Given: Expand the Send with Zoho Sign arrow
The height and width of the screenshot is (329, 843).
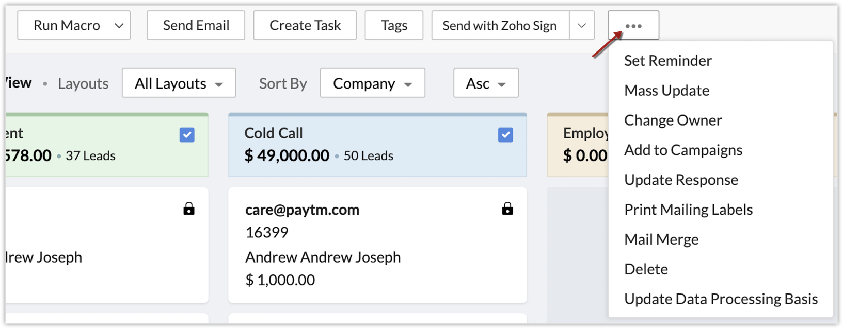Looking at the screenshot, I should [x=582, y=25].
